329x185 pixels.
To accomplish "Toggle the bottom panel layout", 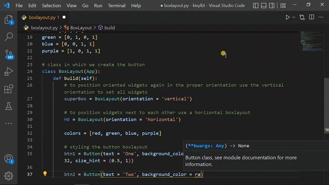I will click(264, 6).
